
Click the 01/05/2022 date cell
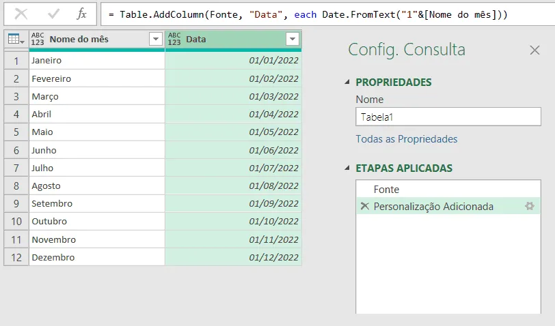[x=233, y=132]
